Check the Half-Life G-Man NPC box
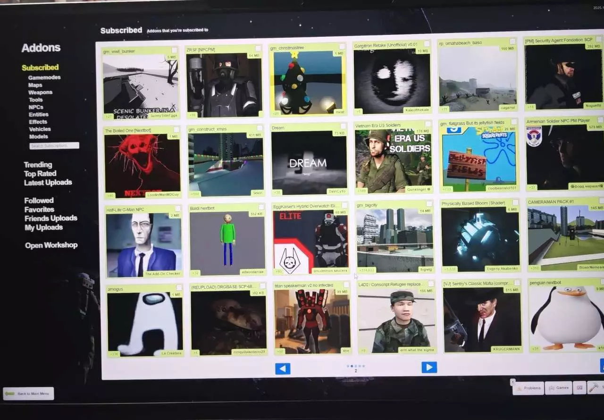 (x=178, y=209)
